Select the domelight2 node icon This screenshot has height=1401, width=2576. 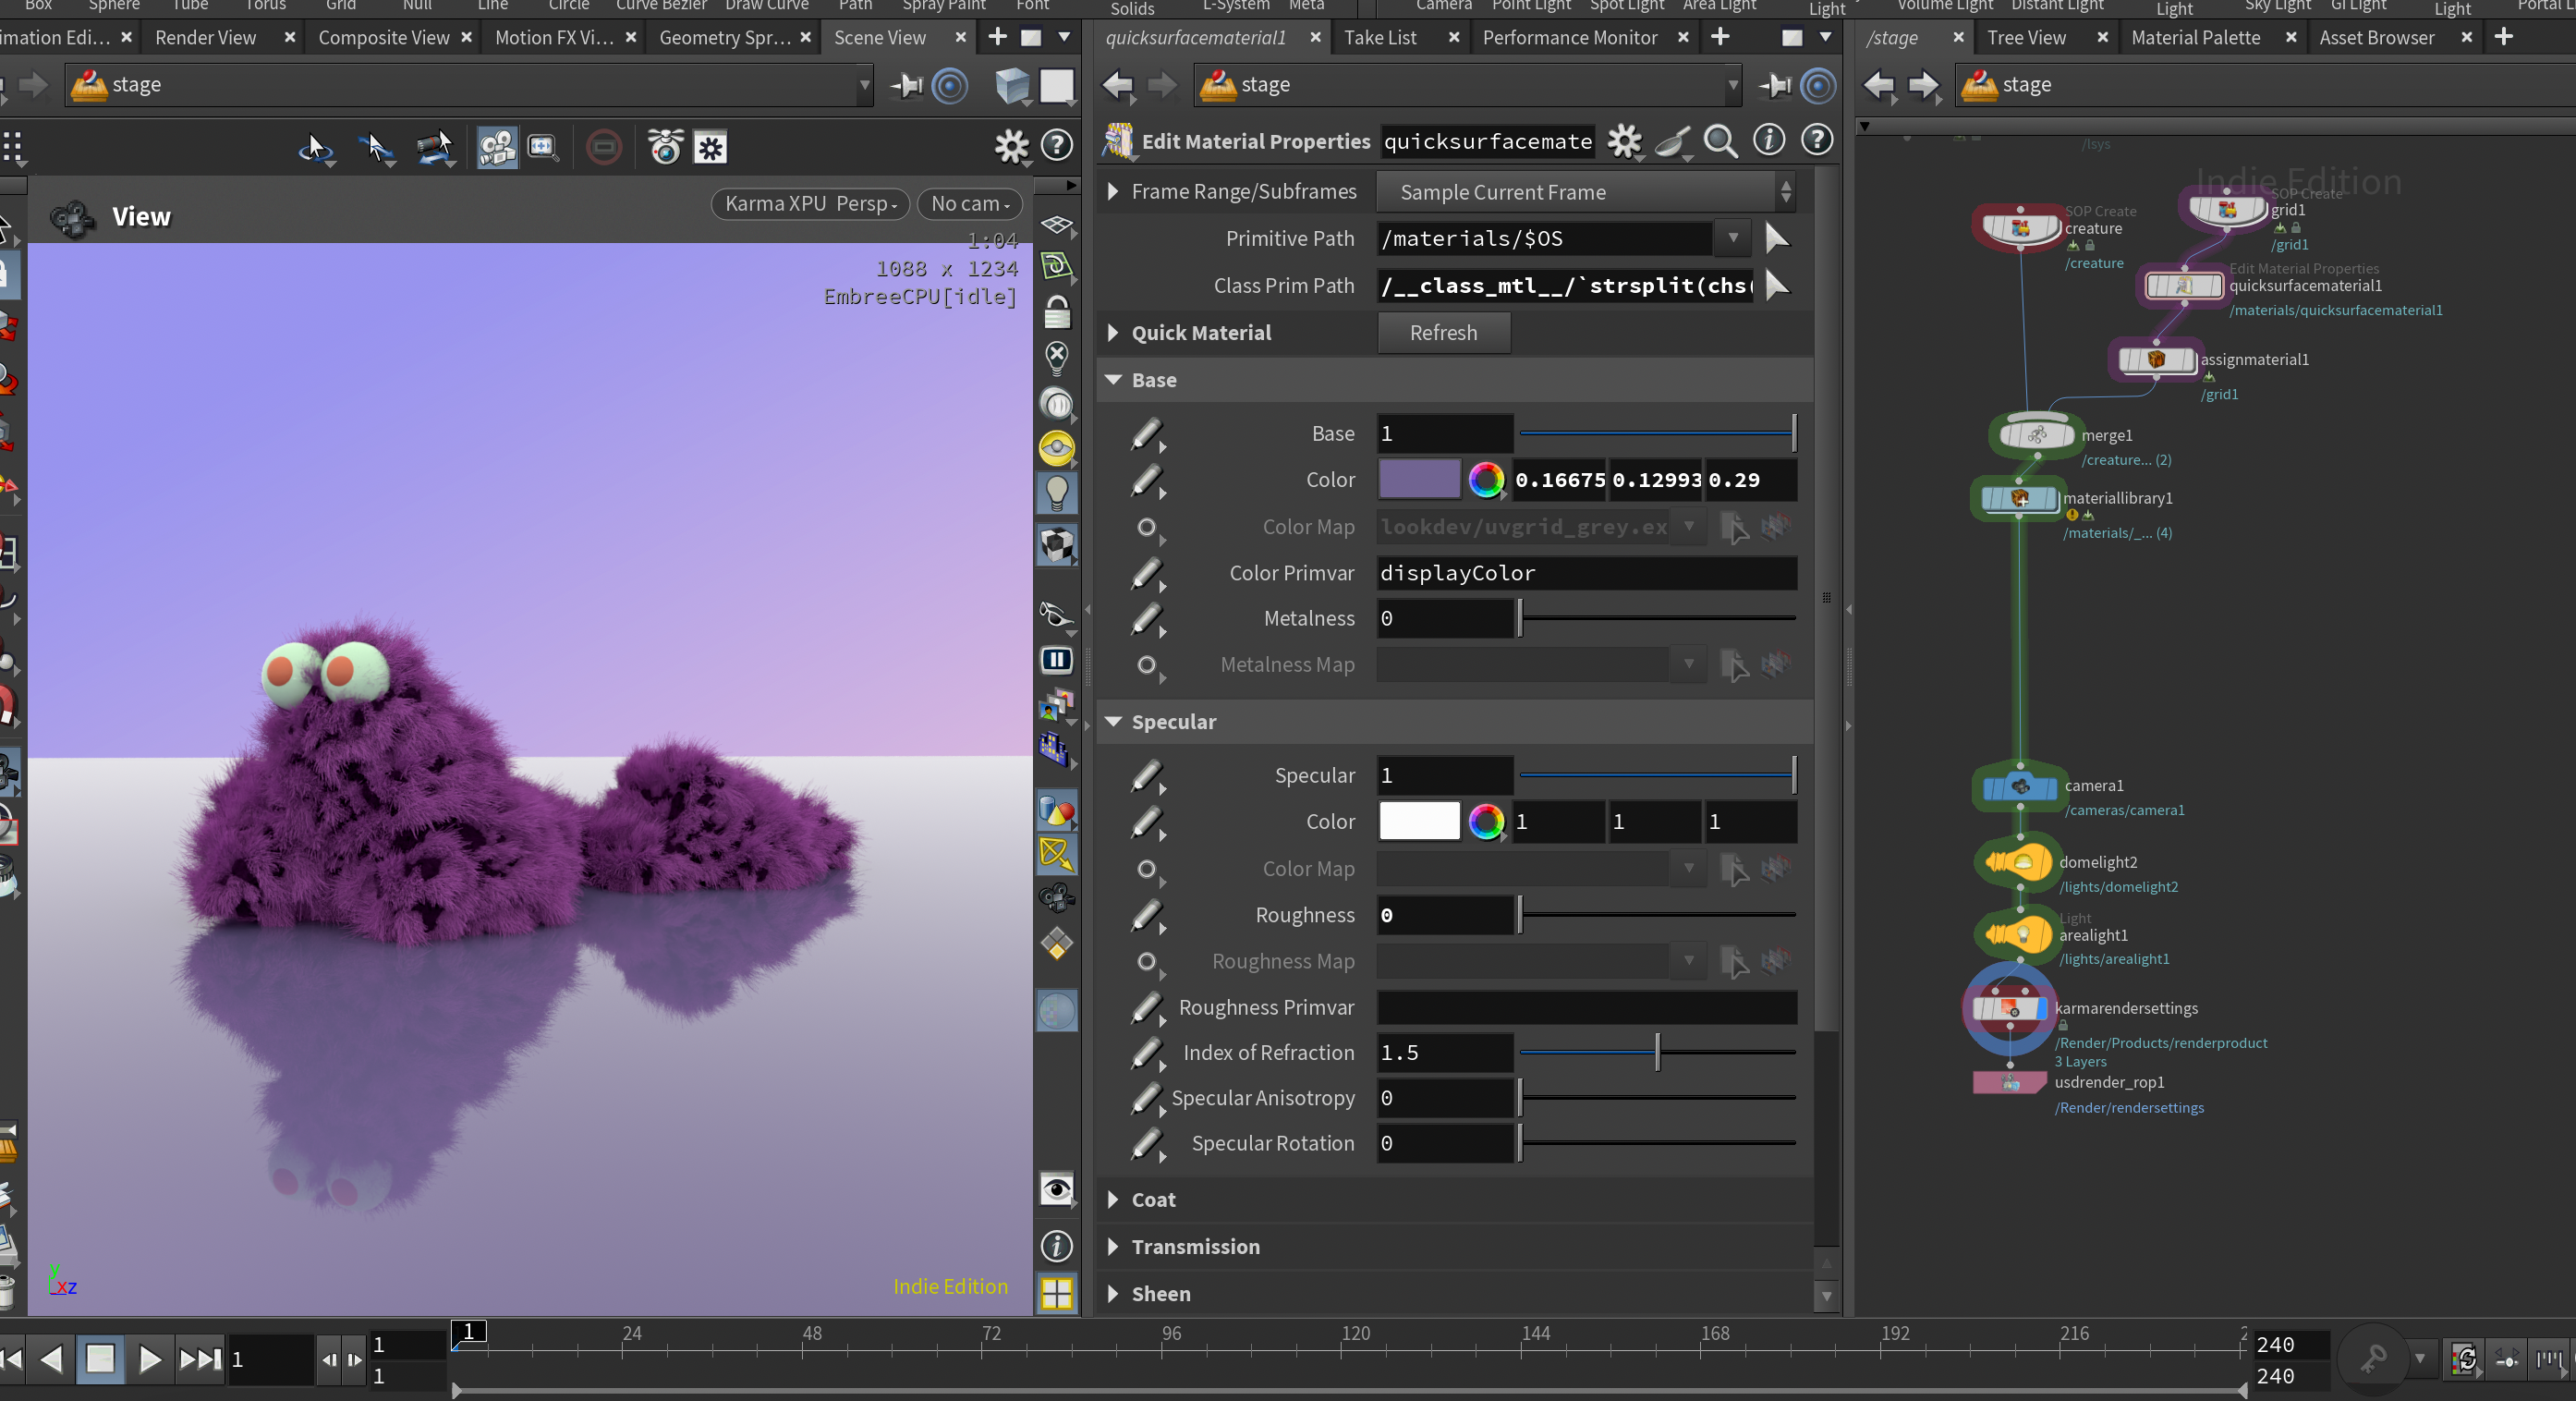(2016, 862)
